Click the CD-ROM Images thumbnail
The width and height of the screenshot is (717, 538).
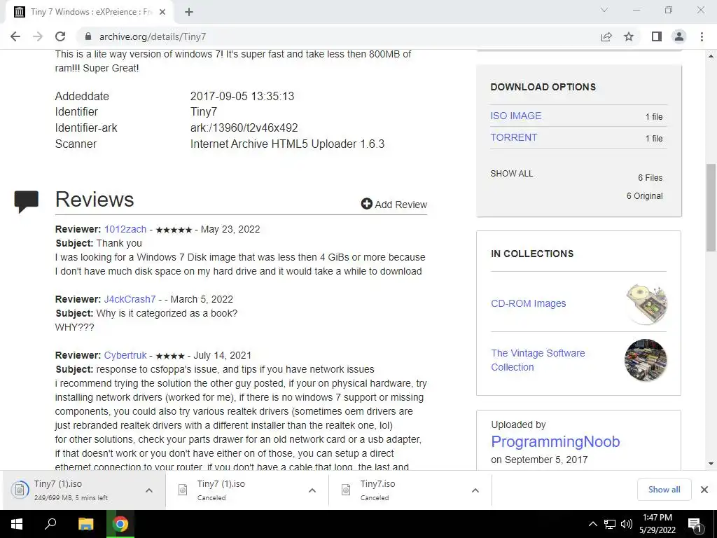pos(646,304)
